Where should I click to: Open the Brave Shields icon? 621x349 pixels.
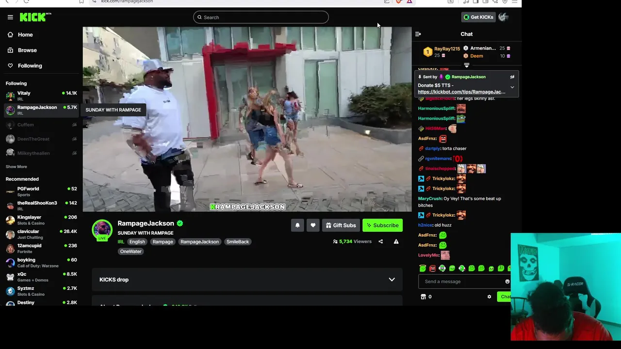(x=399, y=1)
